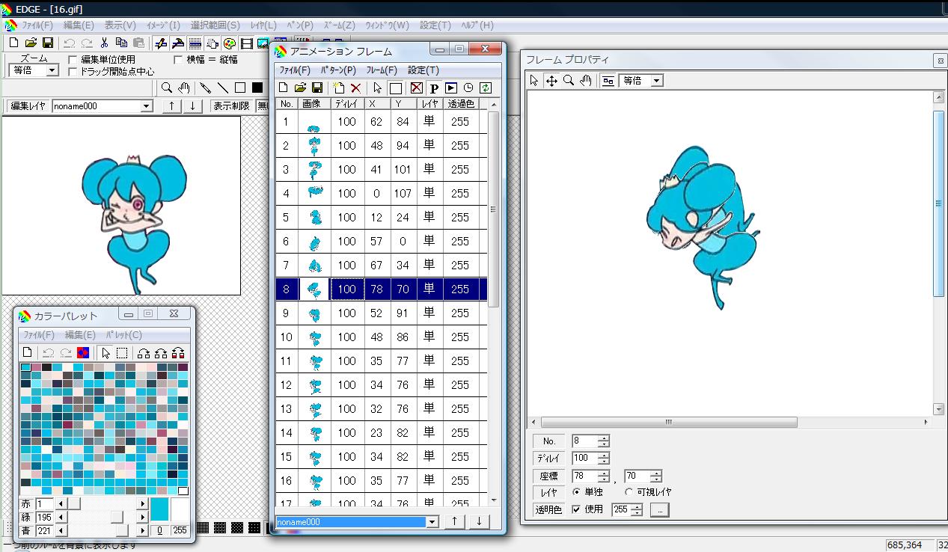
Task: Increase X coordinate 78 stepper
Action: [x=604, y=473]
